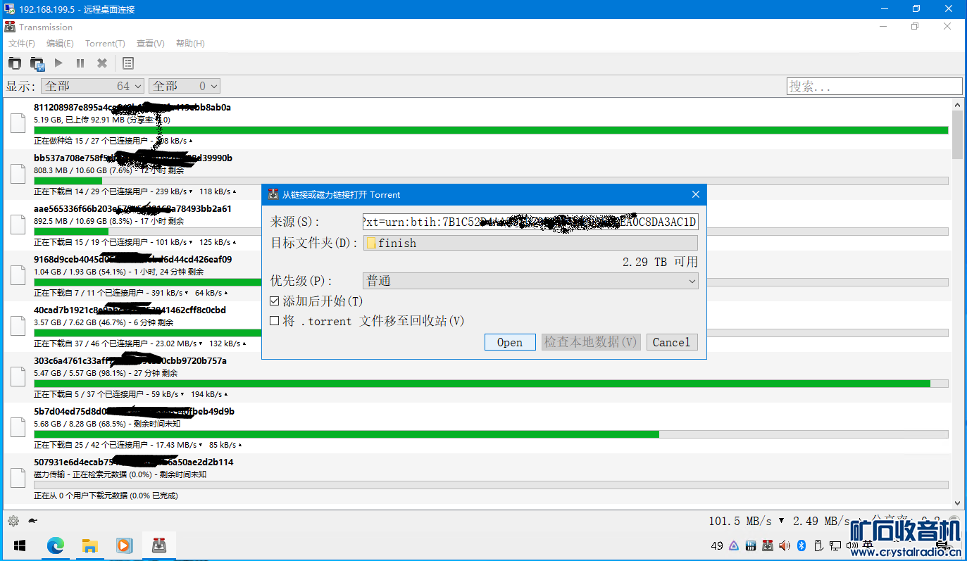Click the 正在下载自 25 / 42 个已连接用户 line
This screenshot has height=561, width=967.
click(137, 445)
